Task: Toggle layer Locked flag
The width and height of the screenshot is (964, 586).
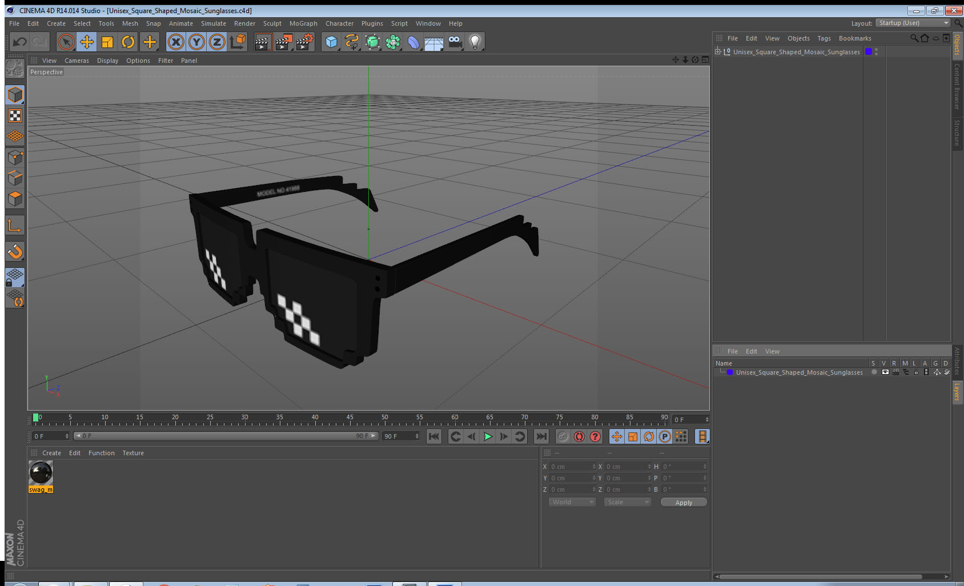Action: [916, 372]
